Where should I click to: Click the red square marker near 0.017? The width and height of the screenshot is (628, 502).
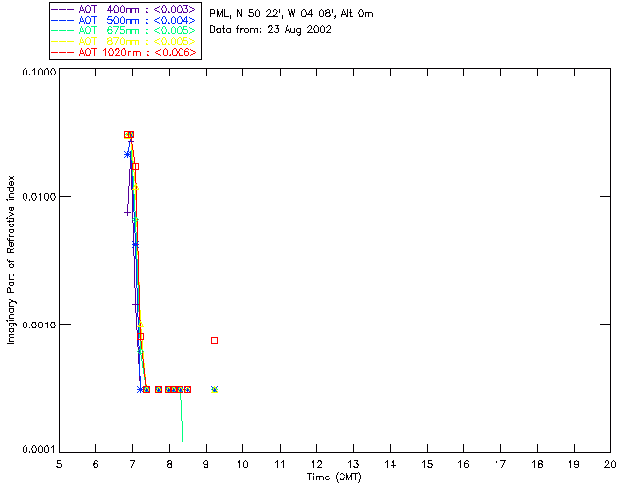[x=135, y=166]
